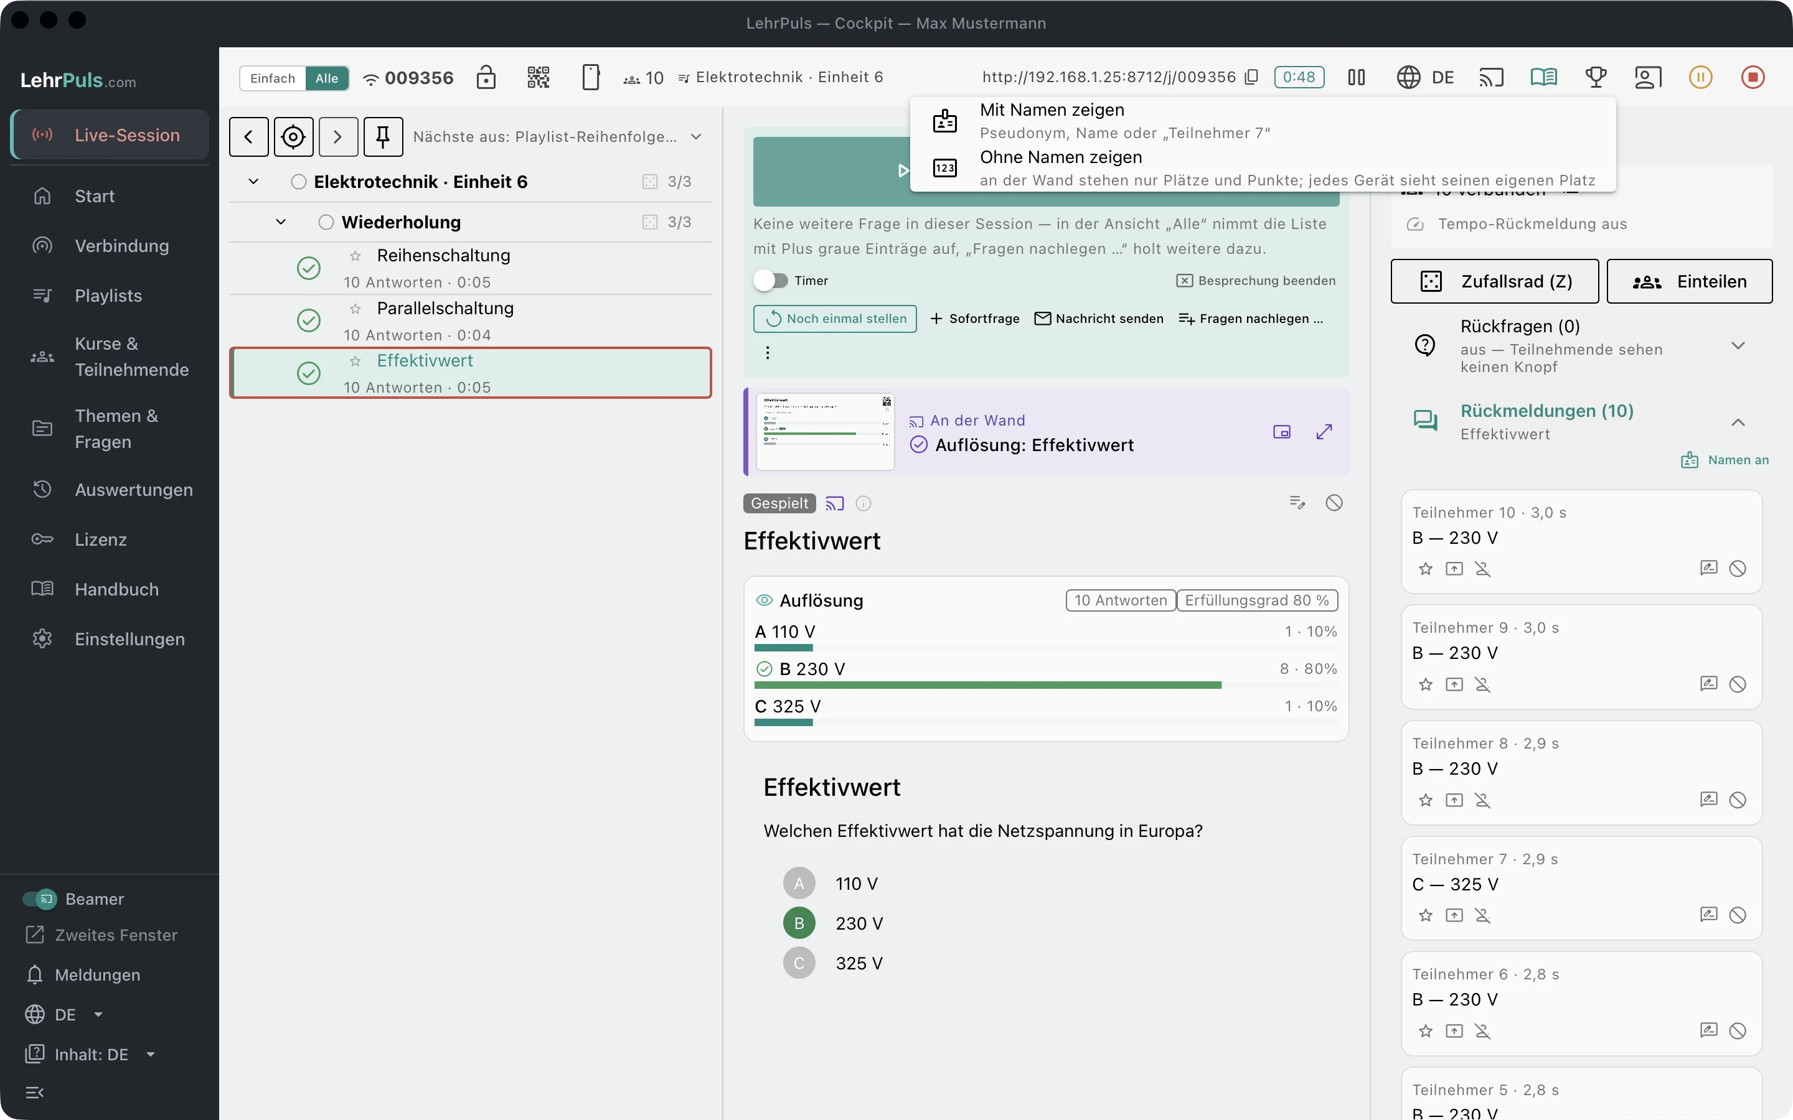Toggle the Timer switch
This screenshot has width=1793, height=1120.
point(771,281)
